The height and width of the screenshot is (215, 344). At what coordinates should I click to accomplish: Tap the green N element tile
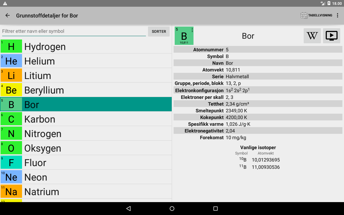[11, 133]
